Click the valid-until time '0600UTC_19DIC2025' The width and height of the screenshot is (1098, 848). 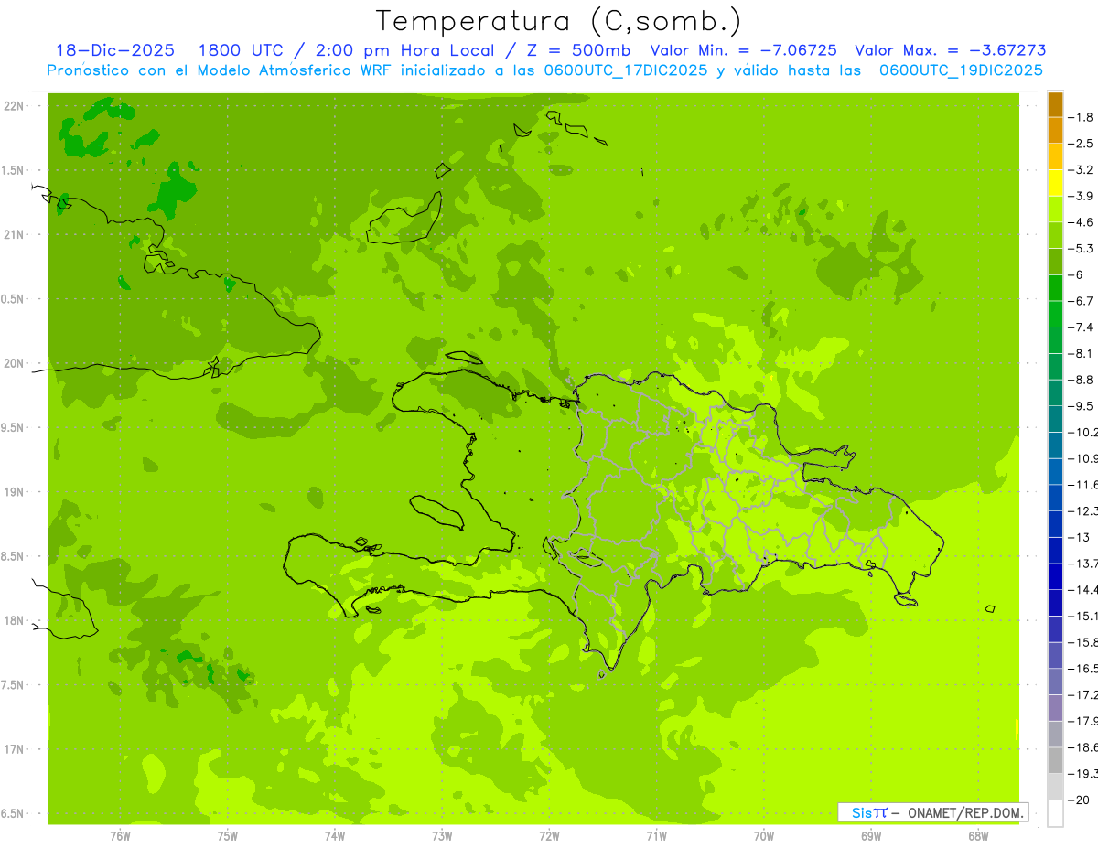coord(961,70)
